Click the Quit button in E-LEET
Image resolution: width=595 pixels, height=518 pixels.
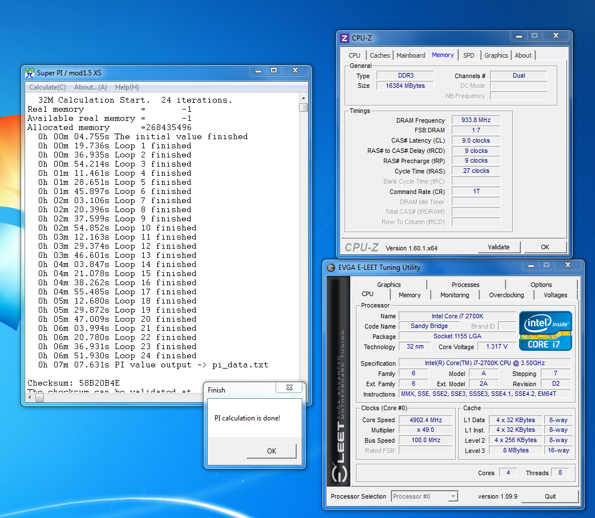[551, 496]
